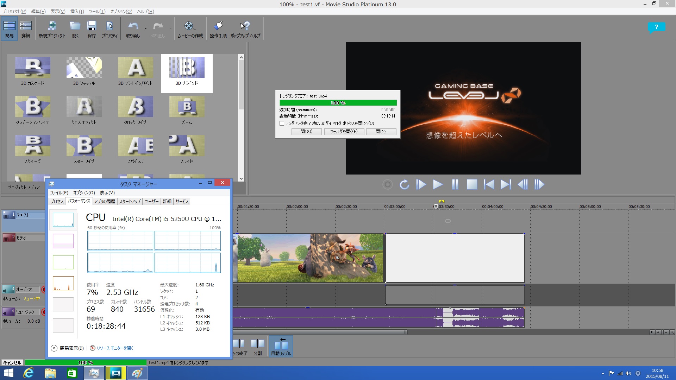Toggle mute on ミュージック track red button
Viewport: 676px width, 380px height.
[x=44, y=312]
